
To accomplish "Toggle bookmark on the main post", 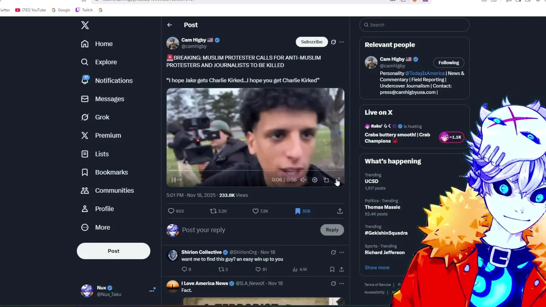I will [x=298, y=211].
